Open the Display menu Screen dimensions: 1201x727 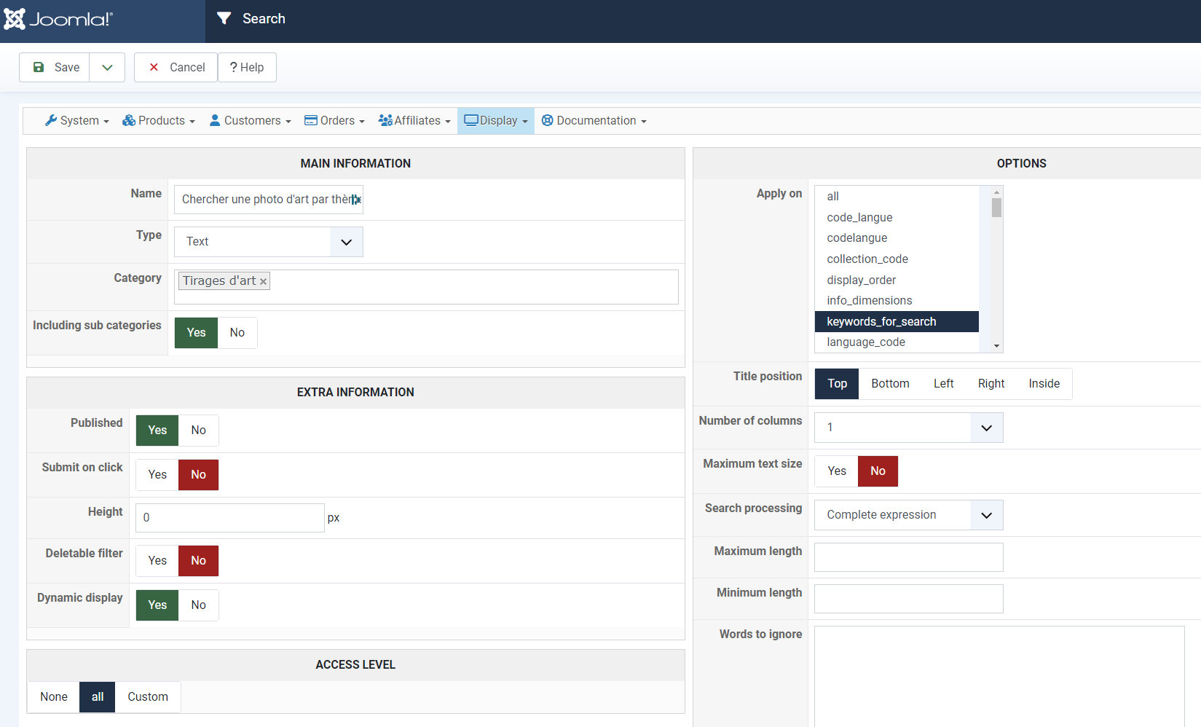point(496,120)
